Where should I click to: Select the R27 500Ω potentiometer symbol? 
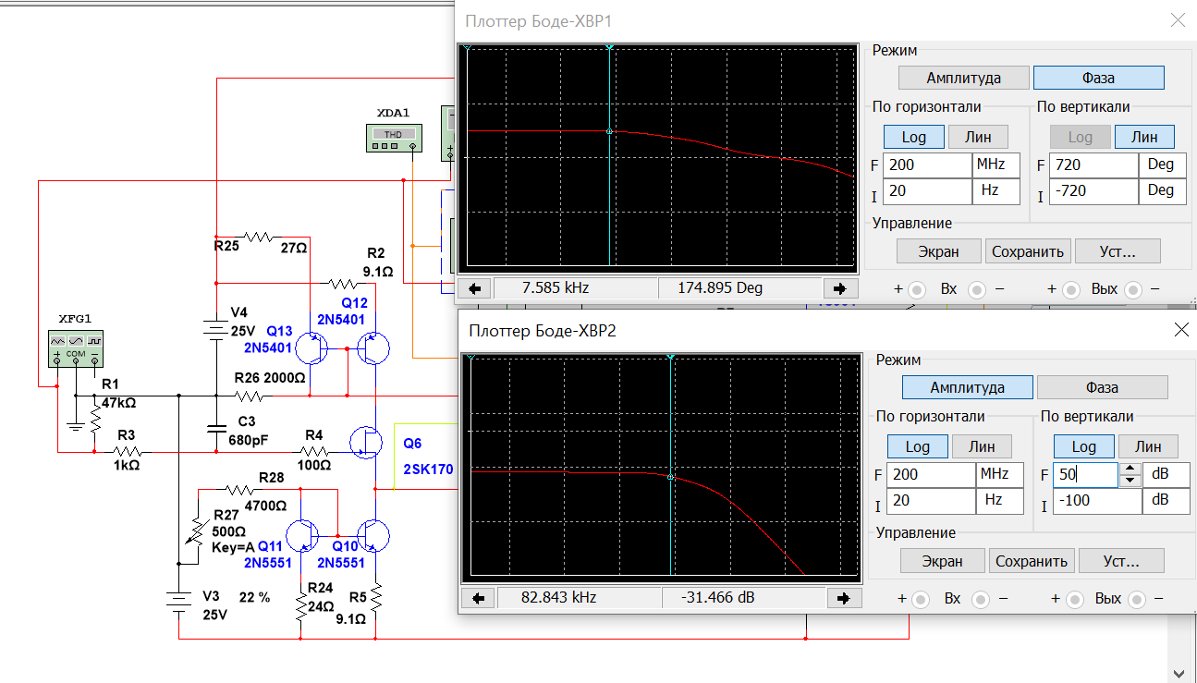coord(197,530)
